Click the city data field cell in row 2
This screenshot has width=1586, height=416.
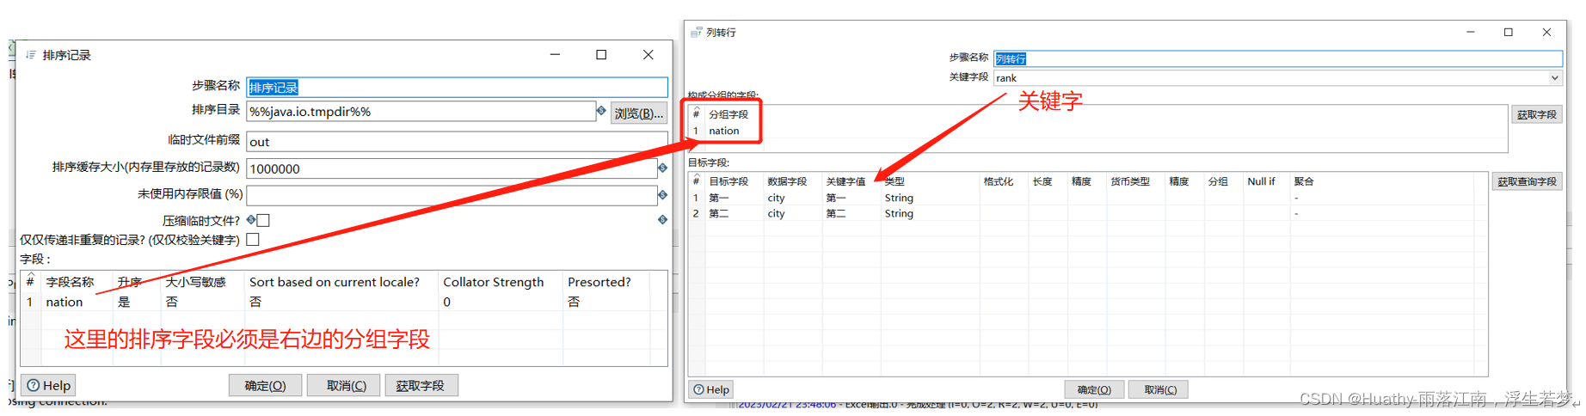click(x=777, y=213)
